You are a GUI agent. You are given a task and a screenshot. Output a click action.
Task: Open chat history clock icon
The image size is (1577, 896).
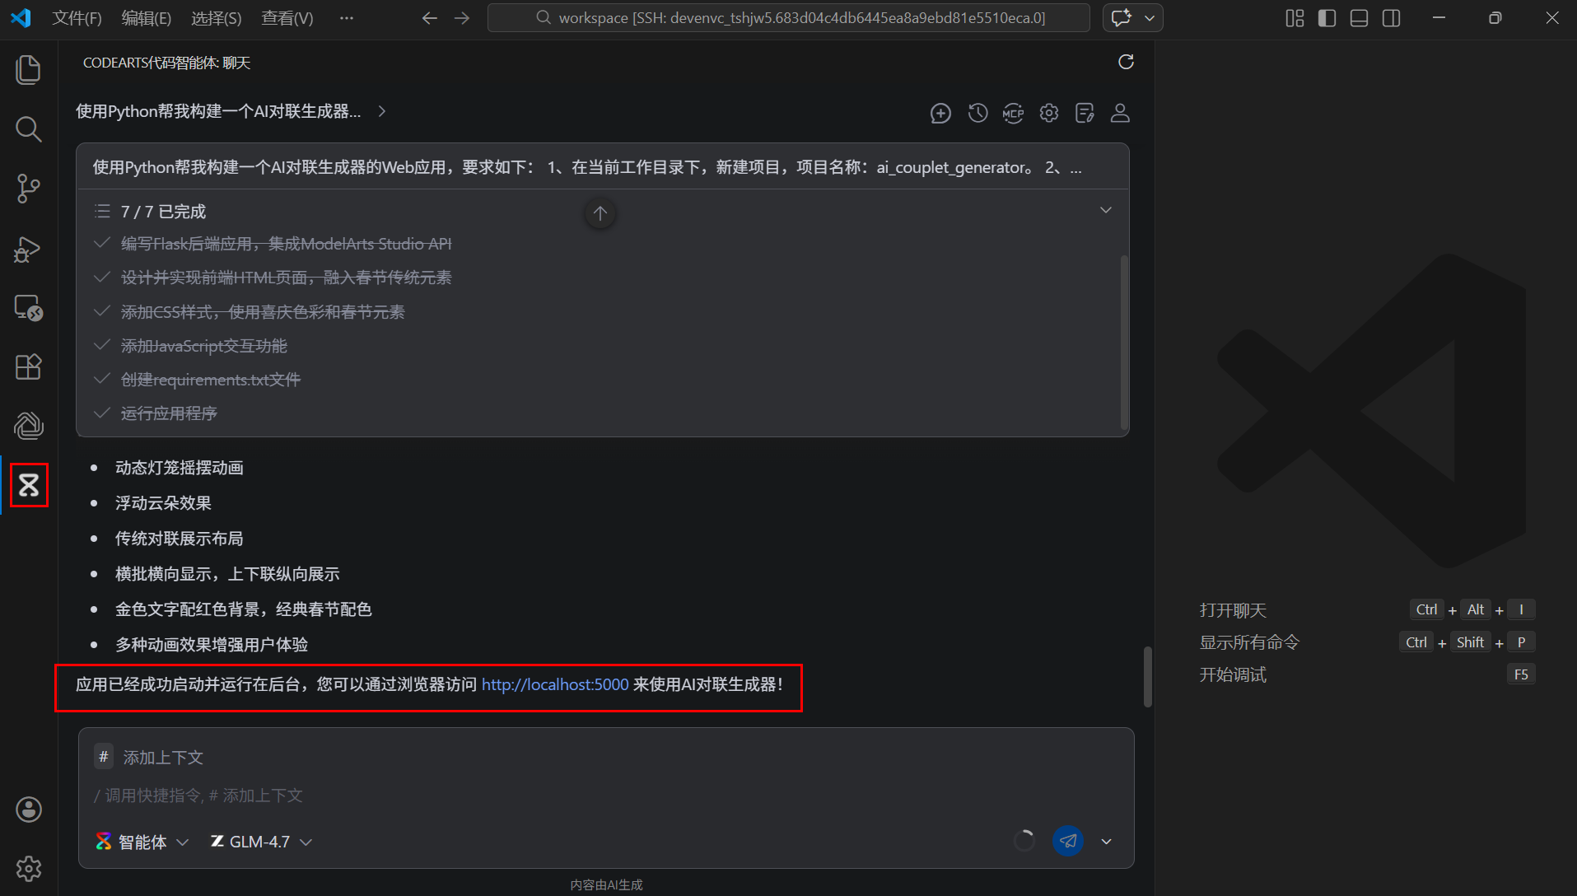[x=977, y=114]
